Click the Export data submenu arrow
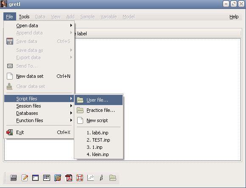This screenshot has width=246, height=188. [71, 57]
